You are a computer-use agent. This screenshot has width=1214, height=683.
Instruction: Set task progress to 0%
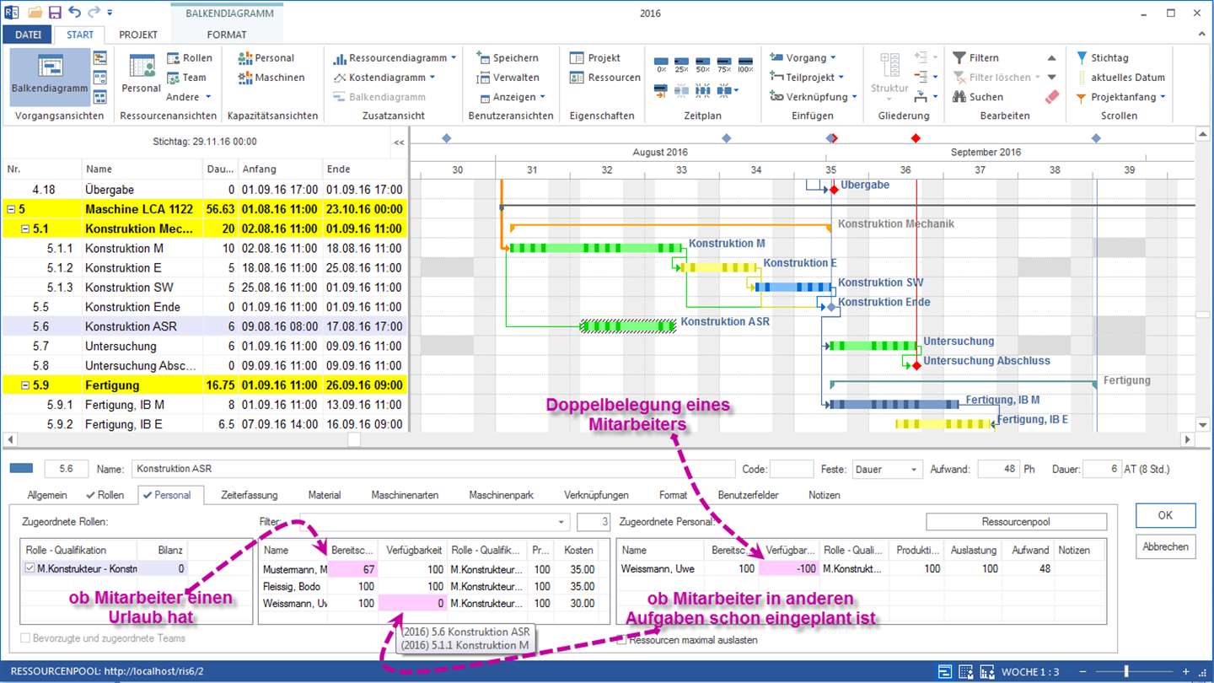[661, 64]
